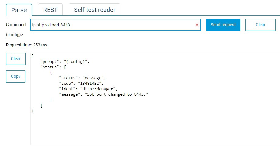Screen dimensions: 280x154
Task: Click Clear button beside Send request
Action: [x=260, y=25]
